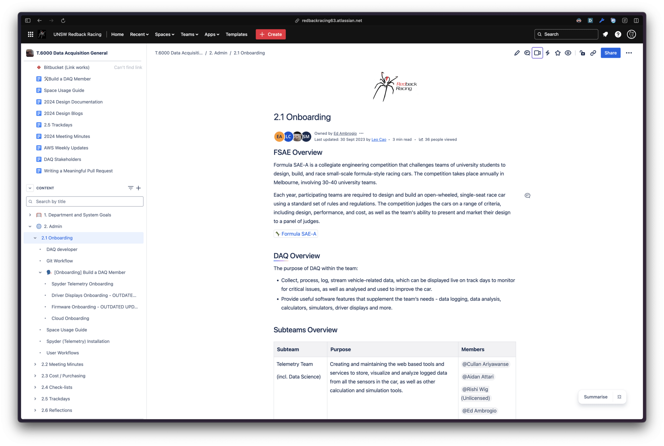
Task: Toggle the watch page eye icon
Action: 568,53
